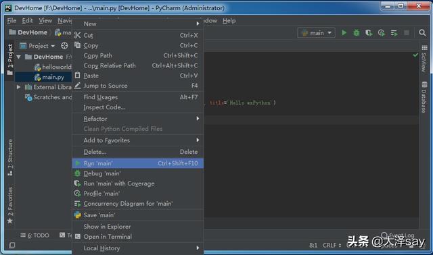Click the Stop square toolbar icon
The width and height of the screenshot is (433, 255).
[x=407, y=33]
